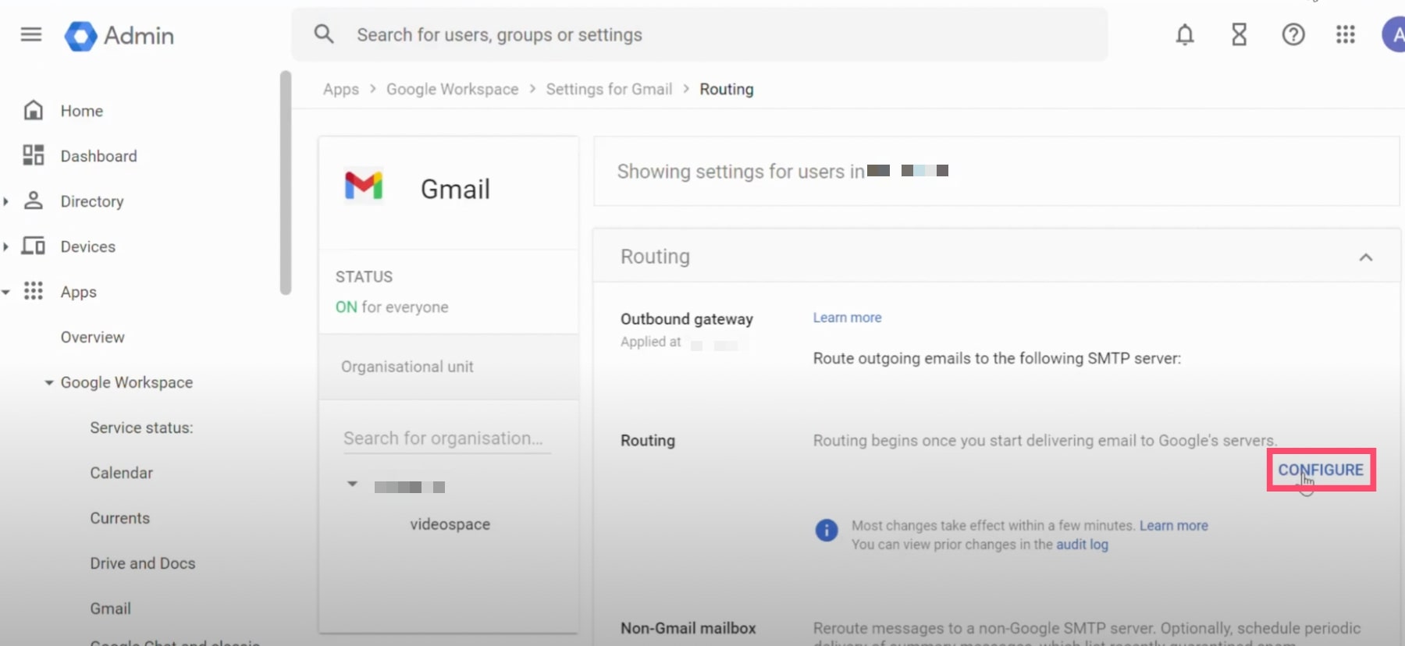Click the Organisational unit heading
The height and width of the screenshot is (646, 1405).
(x=407, y=367)
